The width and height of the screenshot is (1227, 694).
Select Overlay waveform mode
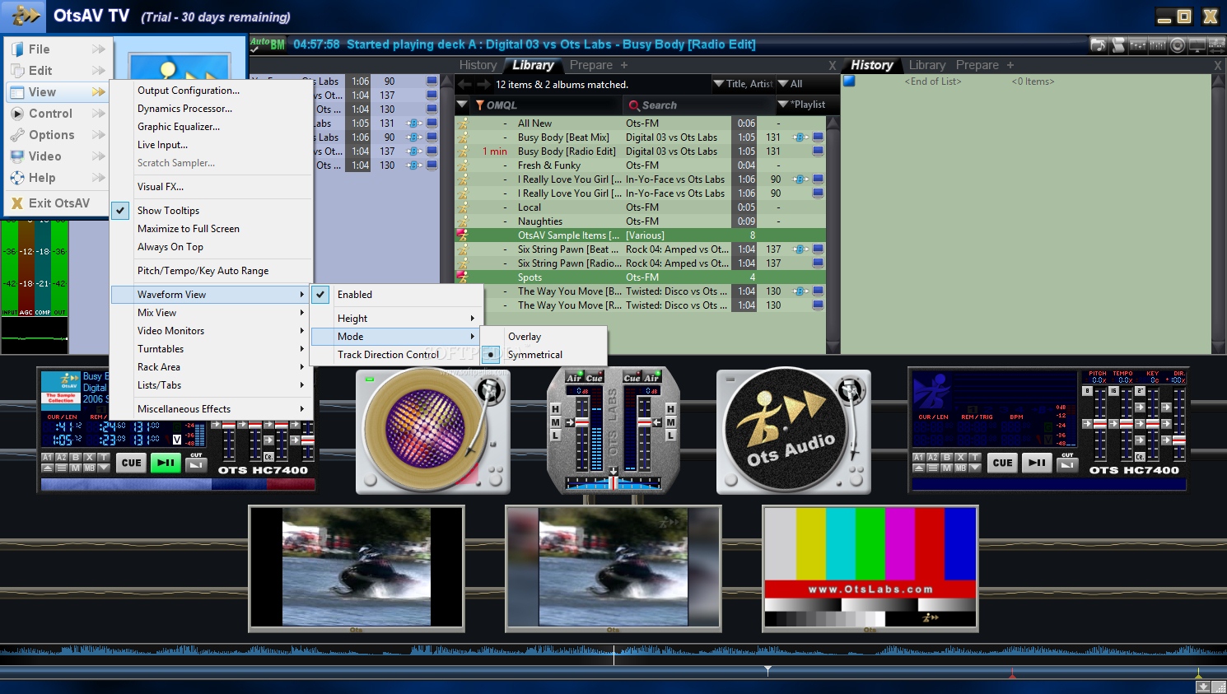tap(525, 337)
